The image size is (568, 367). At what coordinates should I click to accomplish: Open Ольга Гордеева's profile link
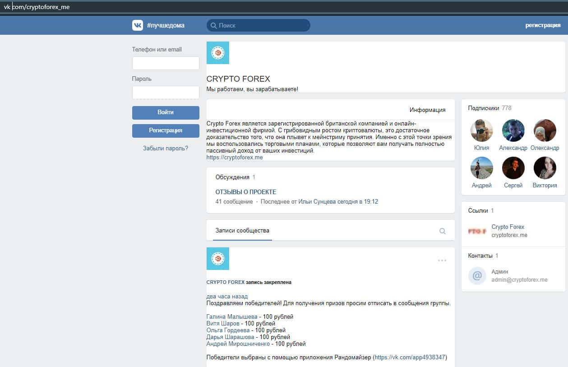[x=228, y=330]
